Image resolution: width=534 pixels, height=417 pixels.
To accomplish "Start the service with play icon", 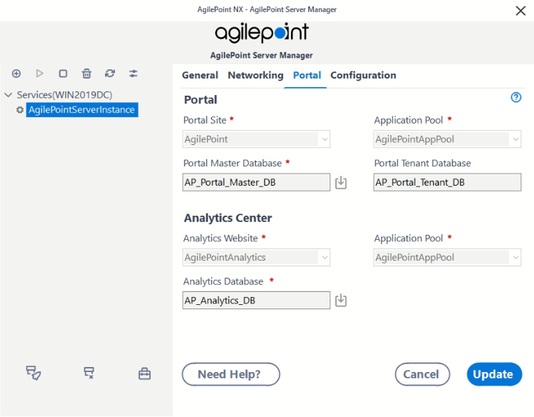I will tap(39, 74).
